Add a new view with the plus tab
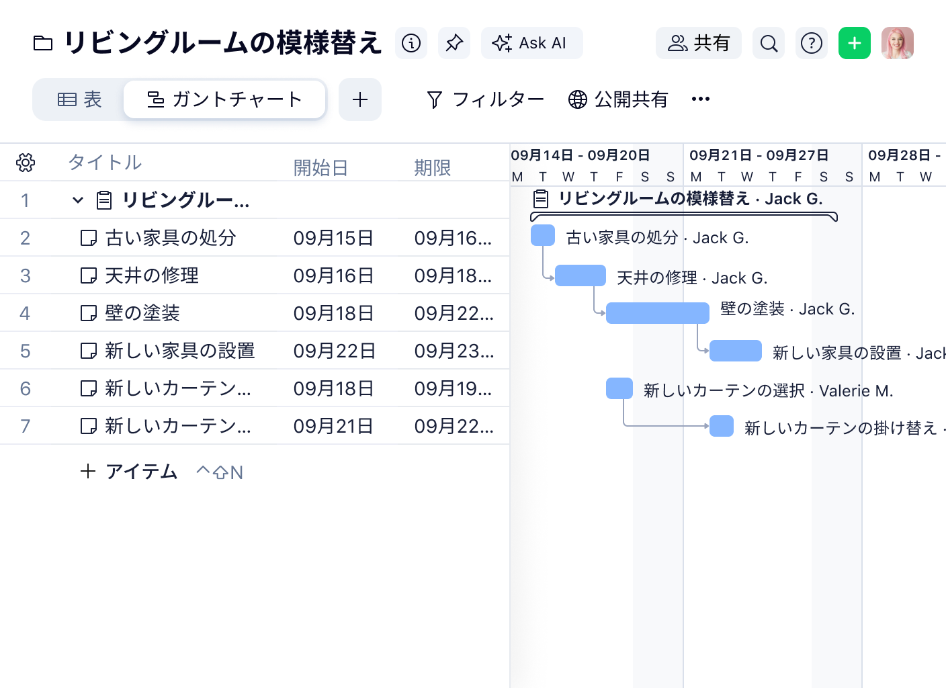This screenshot has width=946, height=688. click(360, 99)
